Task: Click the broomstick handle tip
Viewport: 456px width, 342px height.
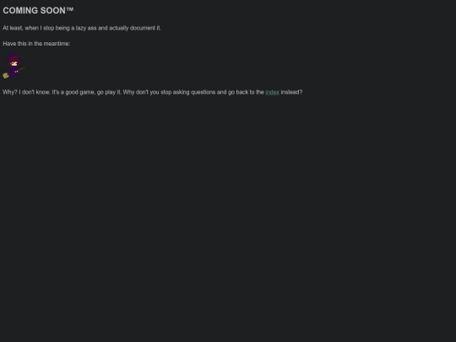Action: click(24, 68)
